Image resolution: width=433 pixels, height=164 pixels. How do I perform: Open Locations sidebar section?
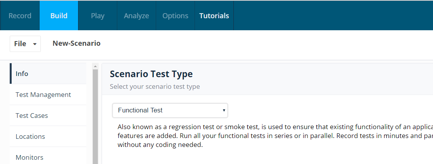48,136
